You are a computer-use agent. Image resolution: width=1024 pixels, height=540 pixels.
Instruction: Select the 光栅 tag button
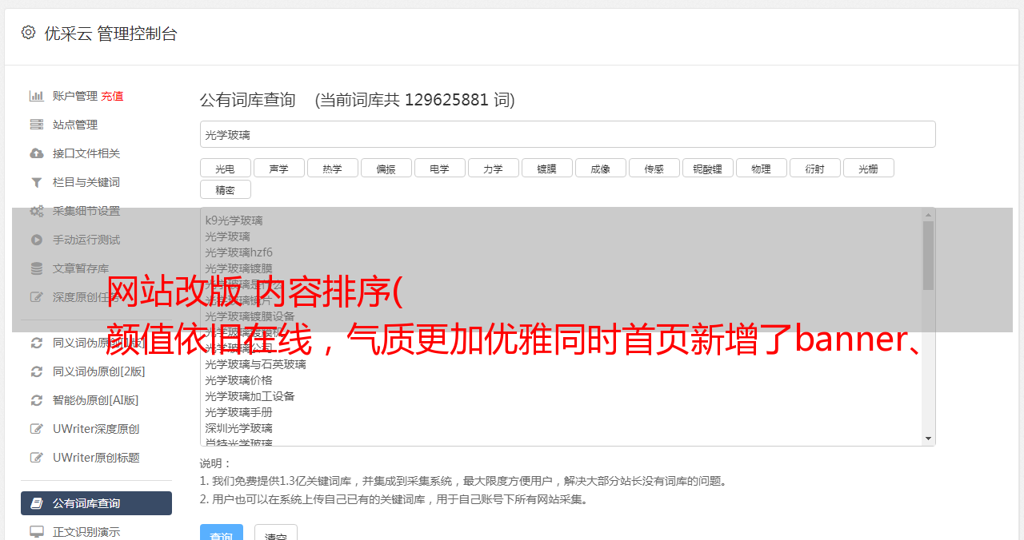pyautogui.click(x=869, y=169)
